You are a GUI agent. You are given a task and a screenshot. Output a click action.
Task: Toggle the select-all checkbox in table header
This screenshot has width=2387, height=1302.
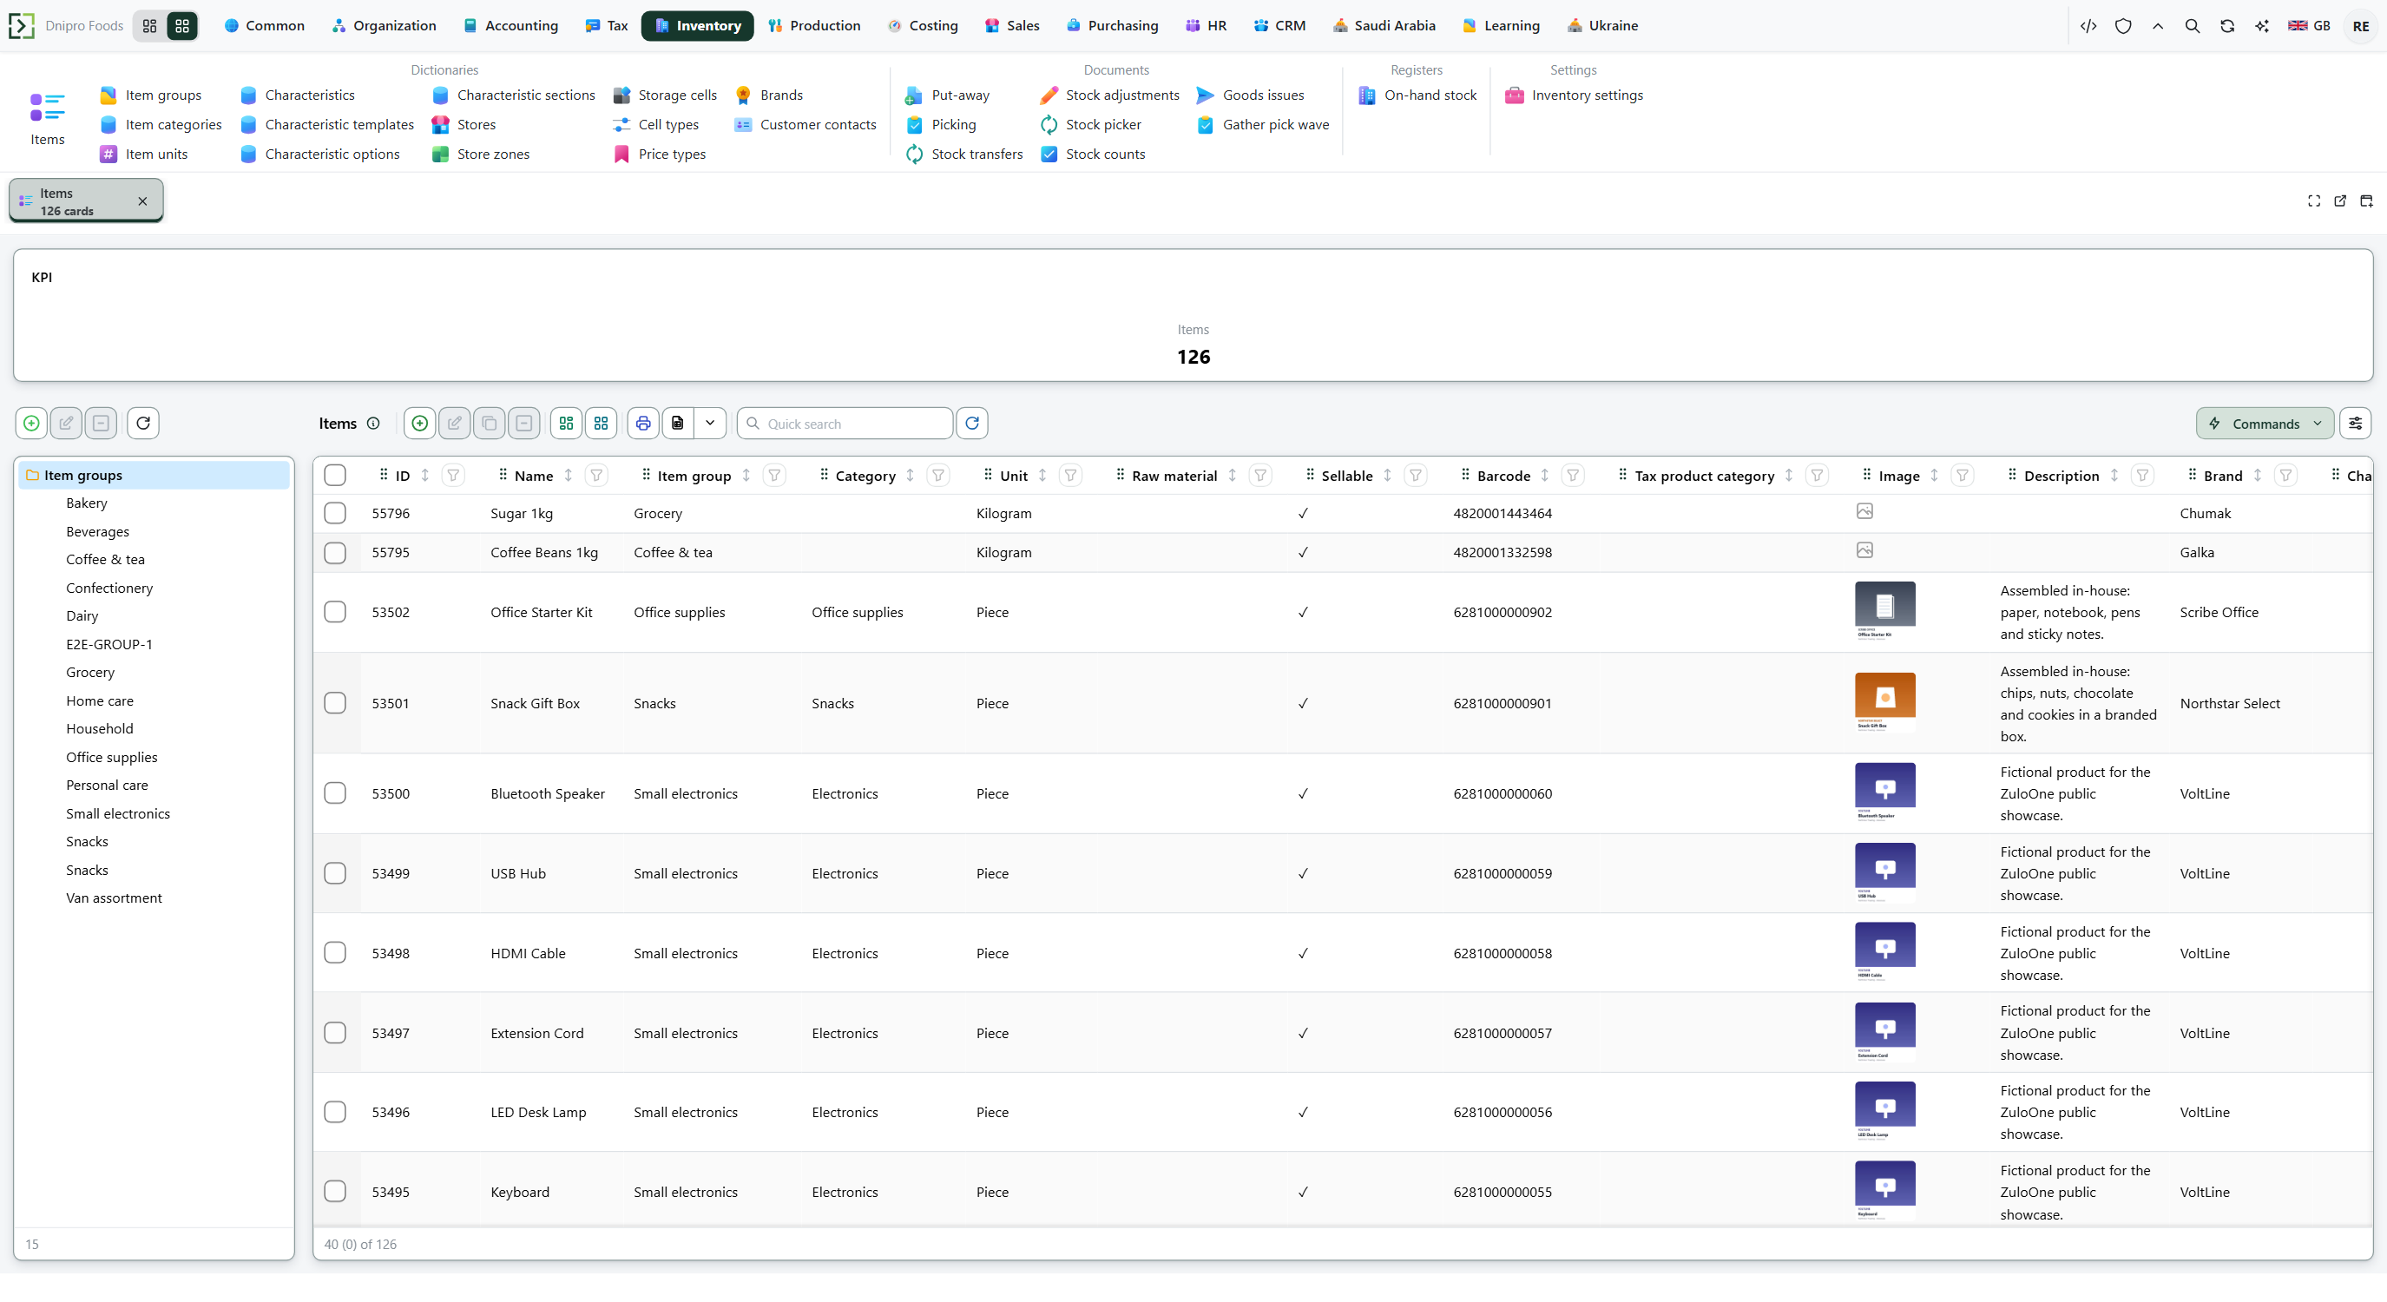point(335,476)
